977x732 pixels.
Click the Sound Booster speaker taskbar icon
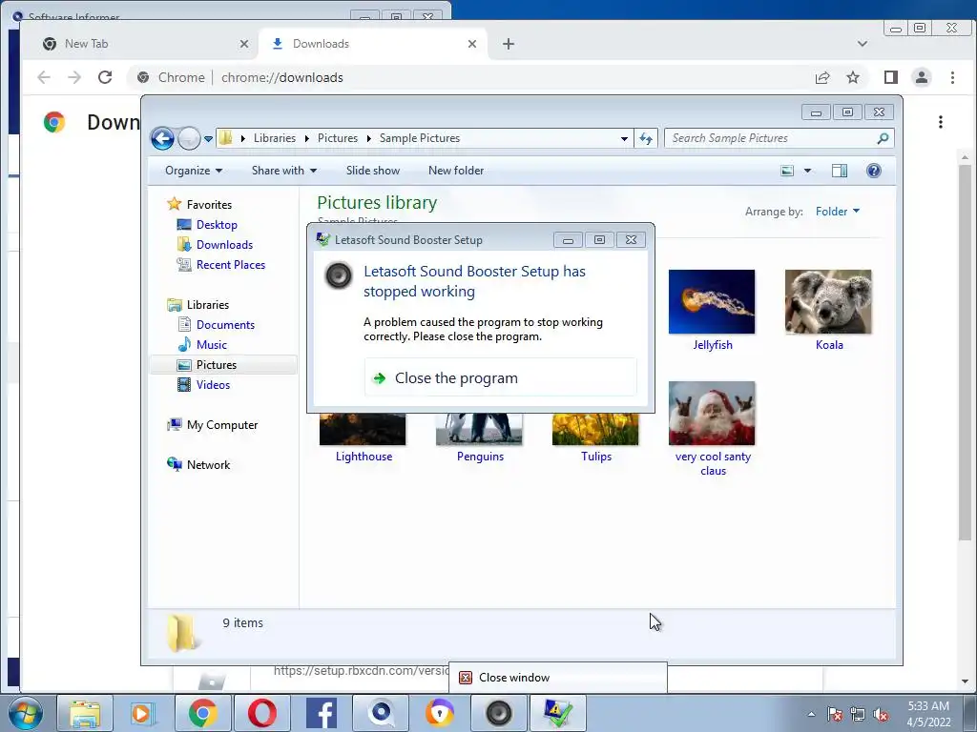(x=498, y=713)
